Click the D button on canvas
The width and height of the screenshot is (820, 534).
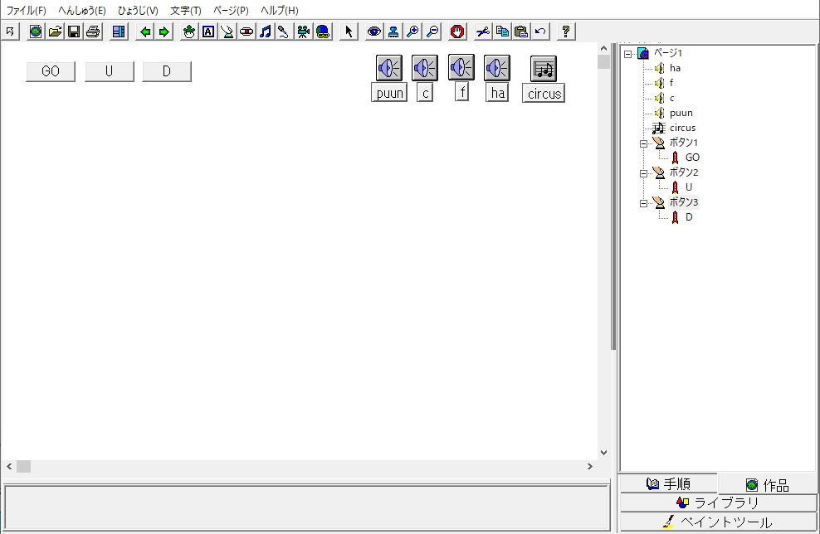click(x=167, y=71)
